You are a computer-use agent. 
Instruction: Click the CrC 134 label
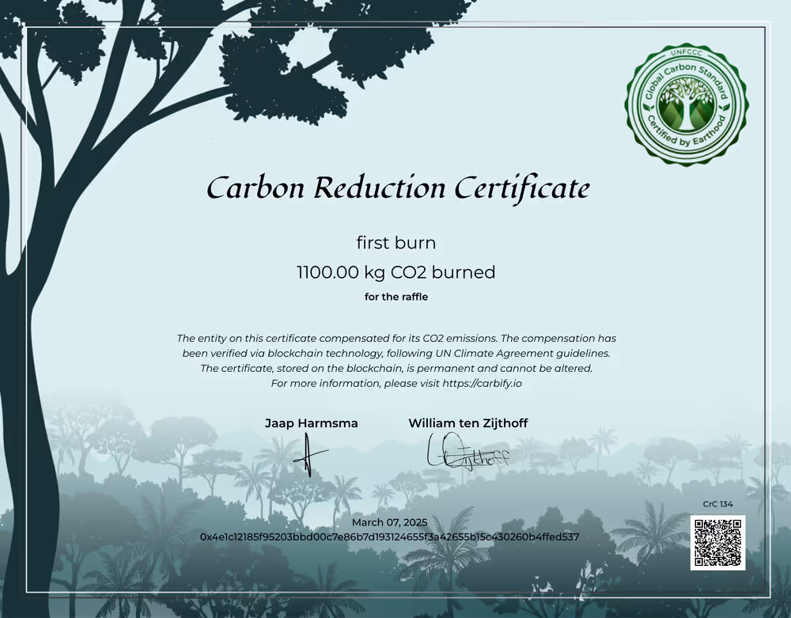click(x=717, y=504)
